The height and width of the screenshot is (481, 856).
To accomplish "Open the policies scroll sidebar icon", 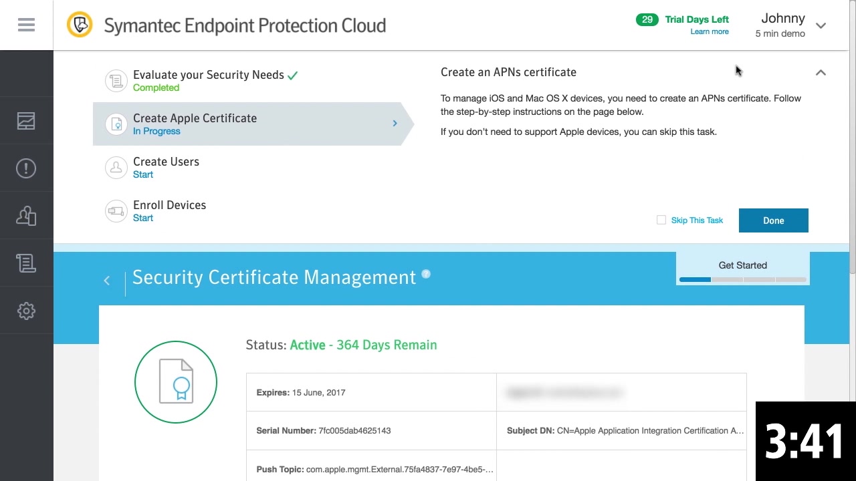I will pos(26,263).
